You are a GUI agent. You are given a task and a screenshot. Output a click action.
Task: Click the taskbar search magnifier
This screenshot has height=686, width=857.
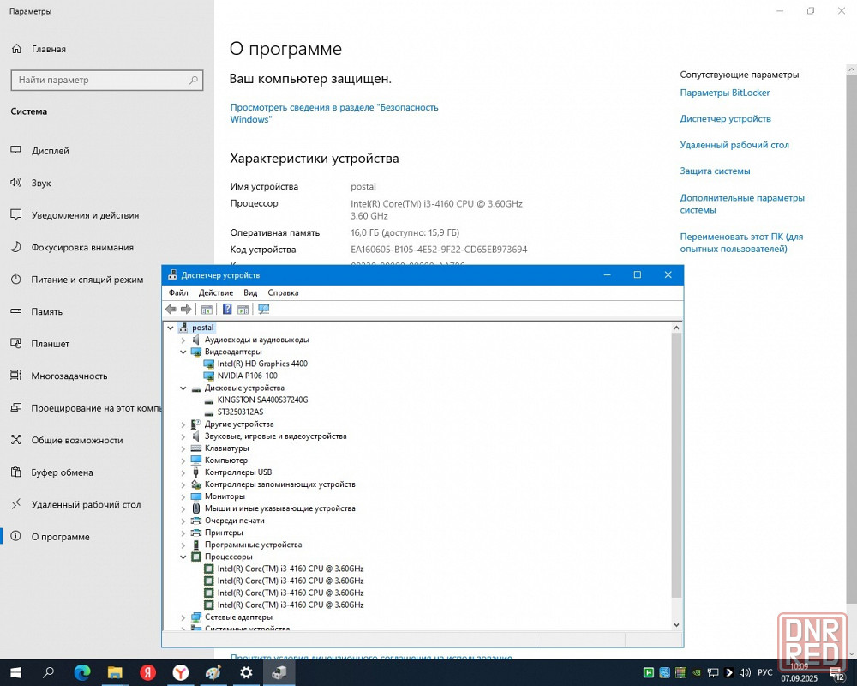click(48, 672)
